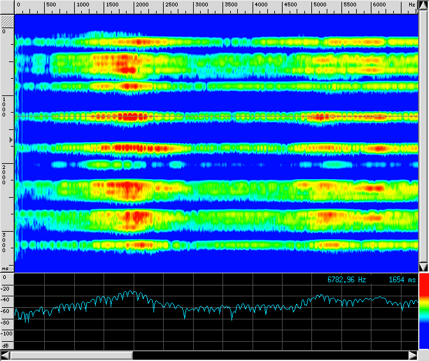The image size is (429, 361).
Task: Click the horizontal scrollbar thumb
Action: coord(72,355)
